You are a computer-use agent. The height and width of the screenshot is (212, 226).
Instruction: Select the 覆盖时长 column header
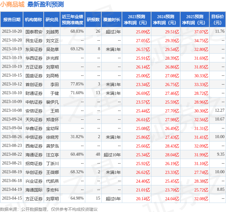[112, 20]
